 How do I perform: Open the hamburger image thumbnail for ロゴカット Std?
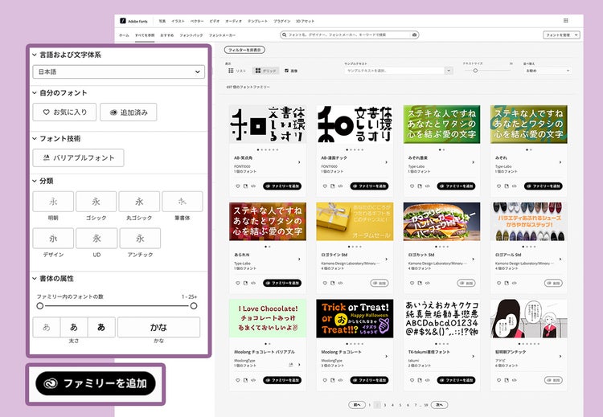coord(441,222)
